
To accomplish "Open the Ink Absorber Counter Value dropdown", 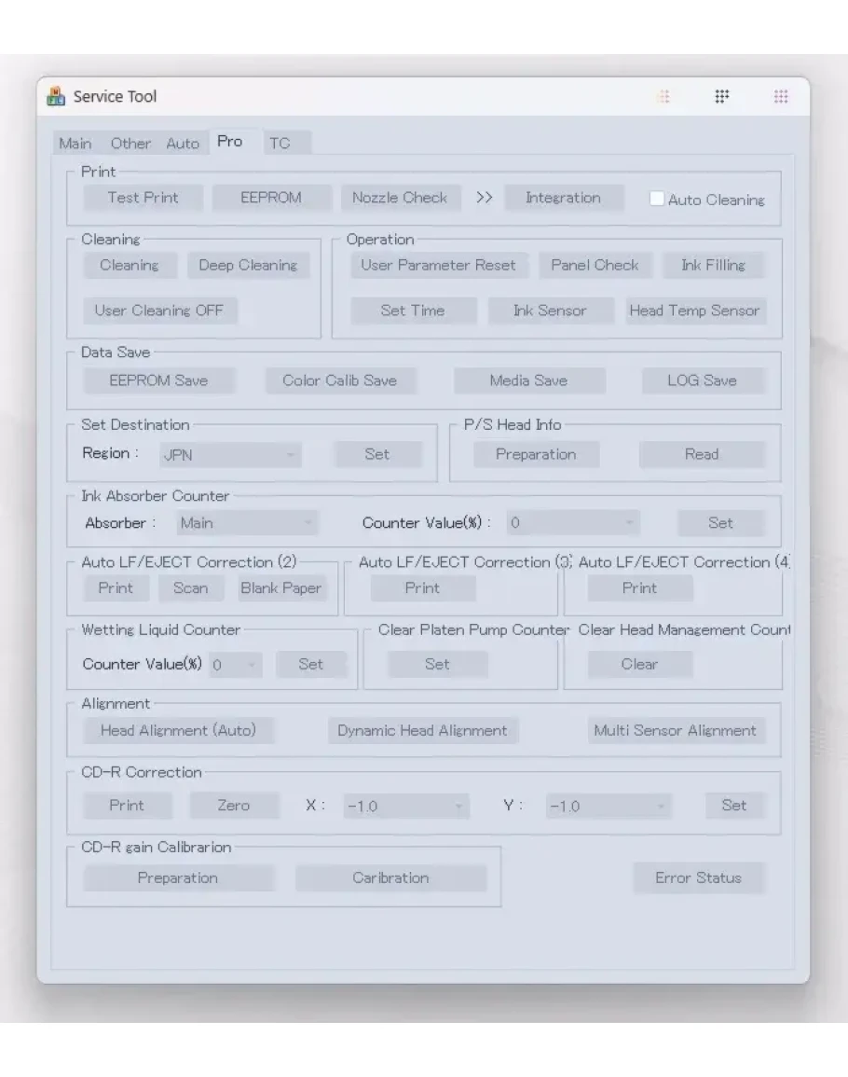I will 573,523.
